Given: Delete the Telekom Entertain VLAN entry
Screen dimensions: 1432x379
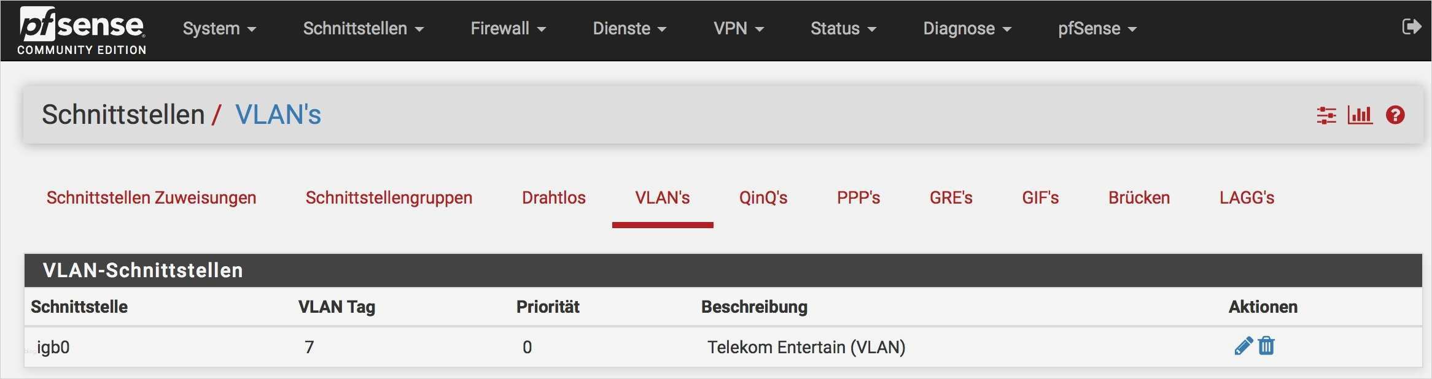Looking at the screenshot, I should tap(1266, 346).
